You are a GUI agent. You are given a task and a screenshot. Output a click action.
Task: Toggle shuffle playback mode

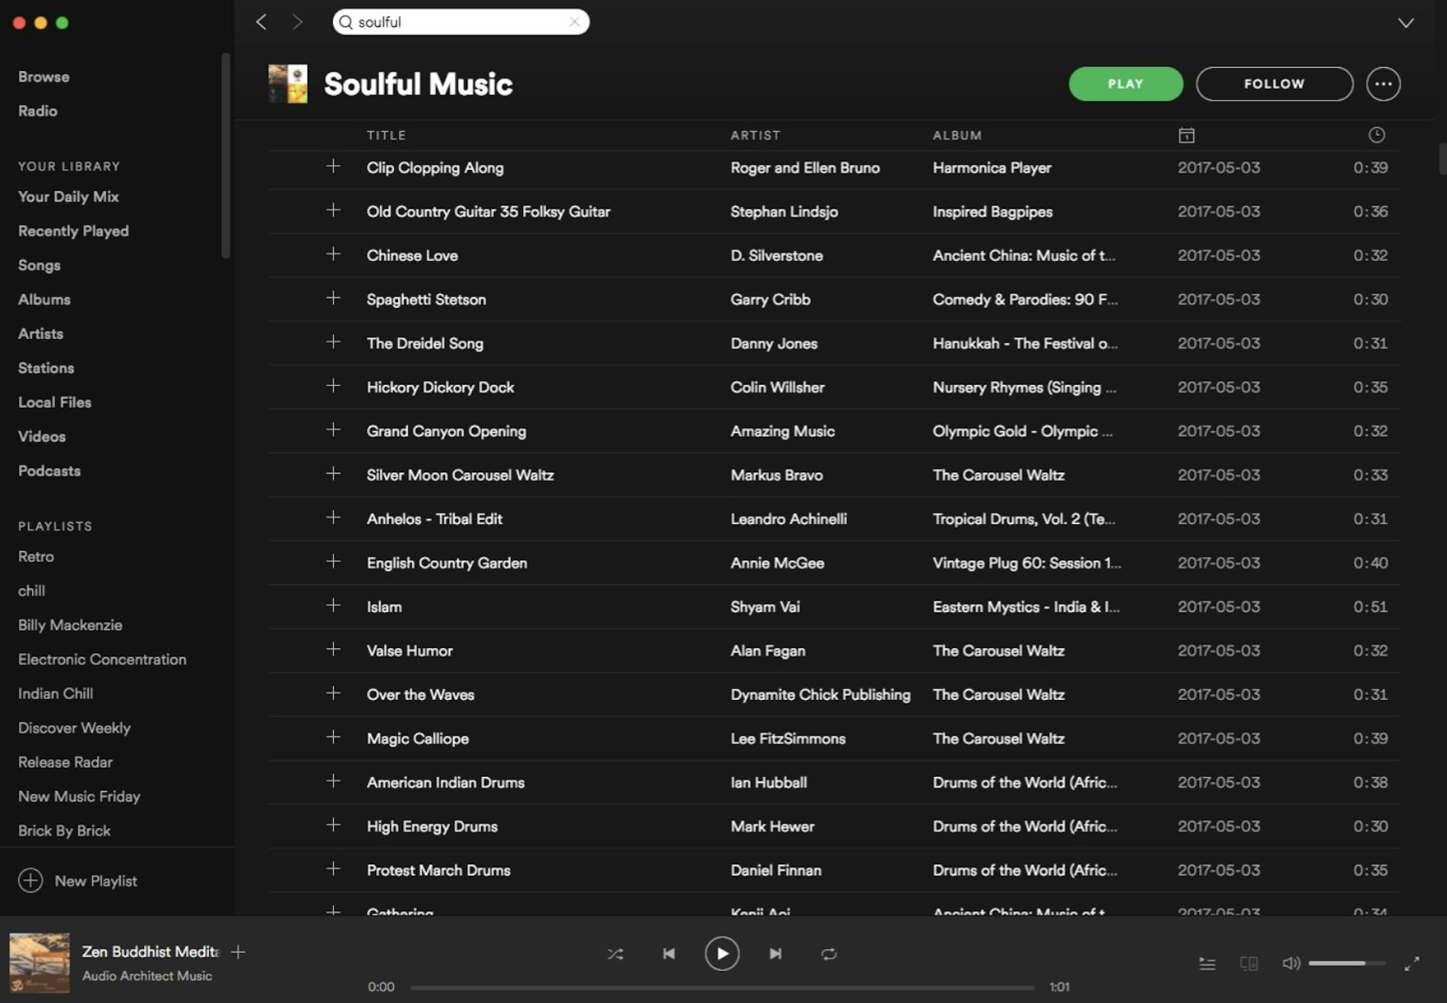coord(616,954)
